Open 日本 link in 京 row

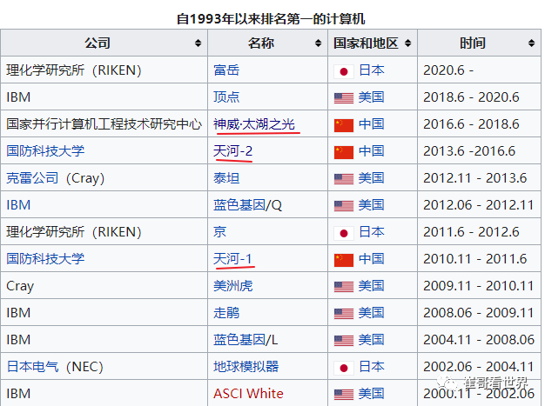[372, 232]
